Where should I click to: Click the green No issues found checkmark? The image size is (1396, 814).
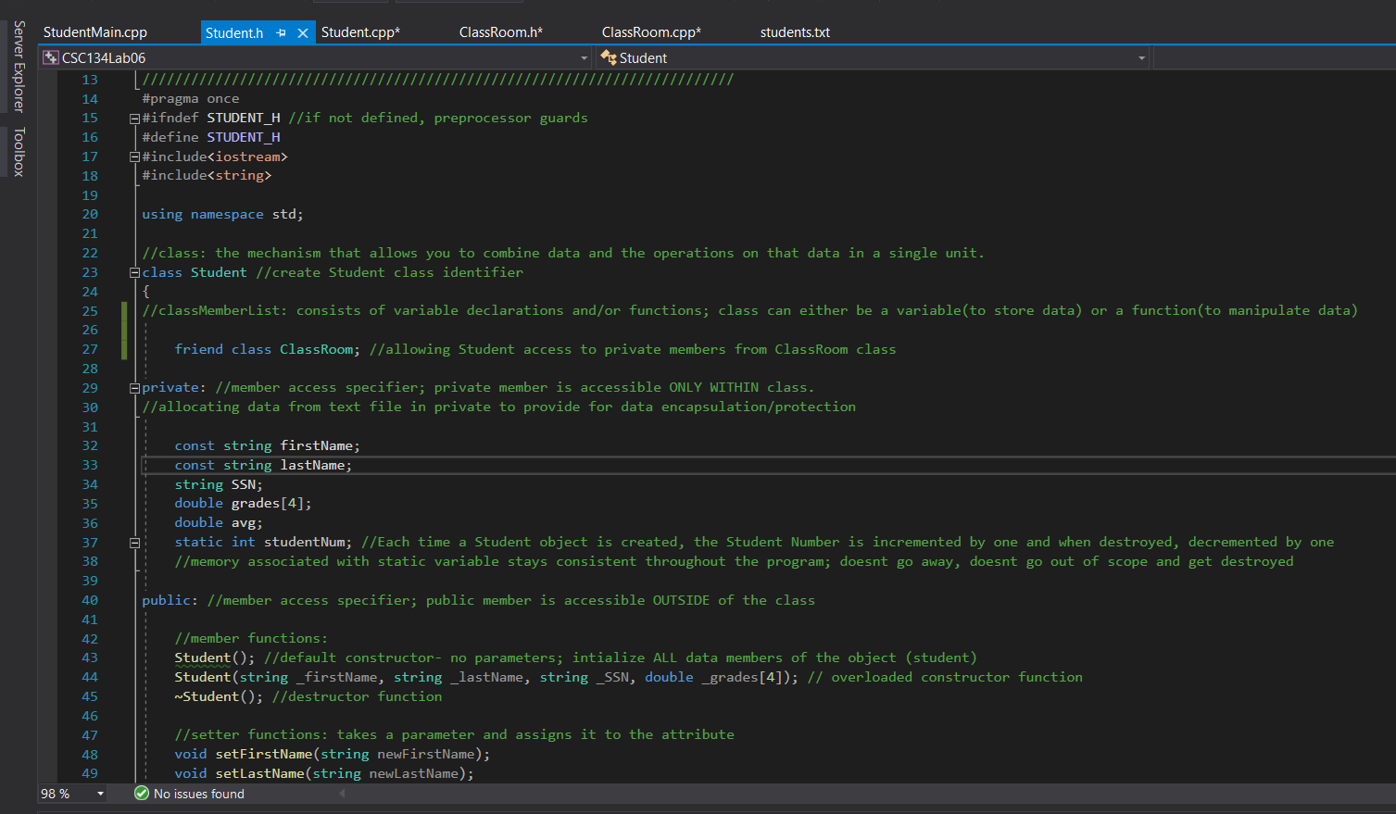[142, 794]
